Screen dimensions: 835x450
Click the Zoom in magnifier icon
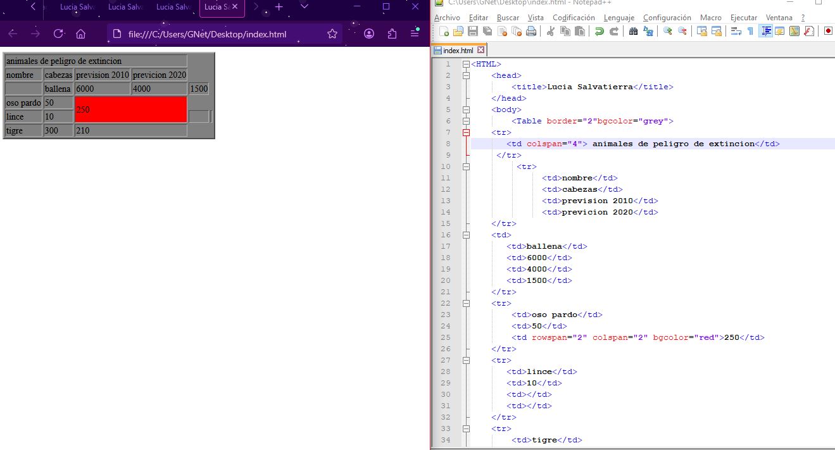click(x=667, y=31)
